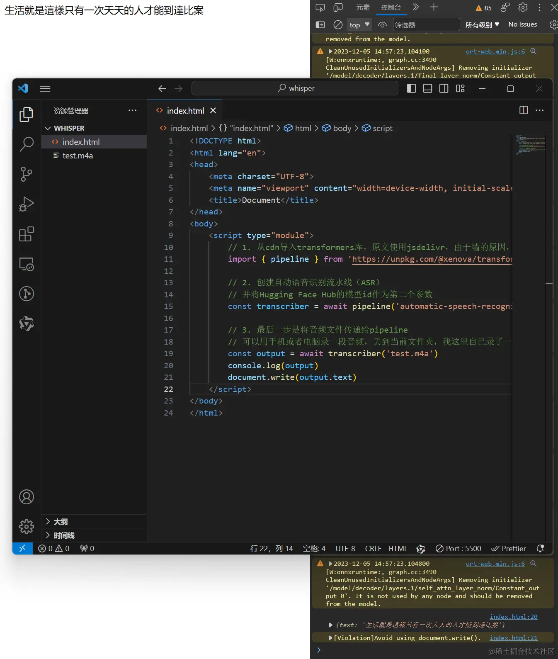Split the editor to the right

[524, 110]
